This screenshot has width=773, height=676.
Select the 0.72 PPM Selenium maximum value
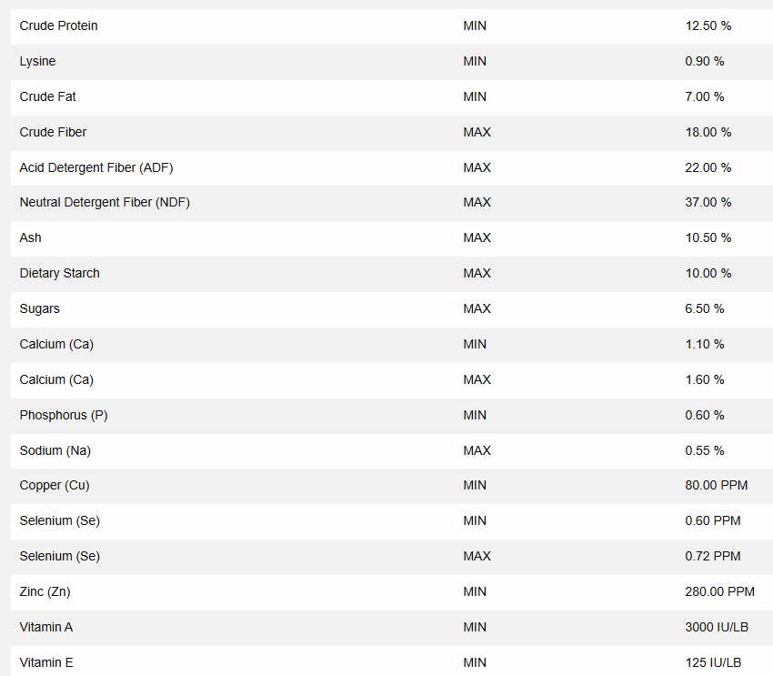pos(712,556)
